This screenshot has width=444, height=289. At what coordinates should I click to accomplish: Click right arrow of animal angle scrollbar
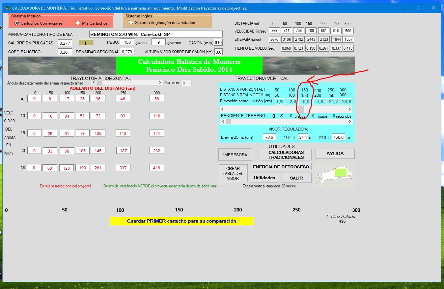pyautogui.click(x=160, y=83)
